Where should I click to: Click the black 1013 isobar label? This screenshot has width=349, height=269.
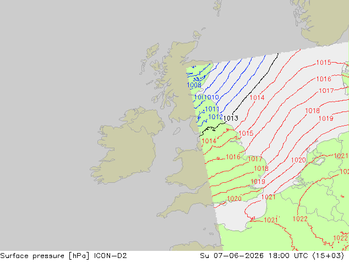coord(231,118)
